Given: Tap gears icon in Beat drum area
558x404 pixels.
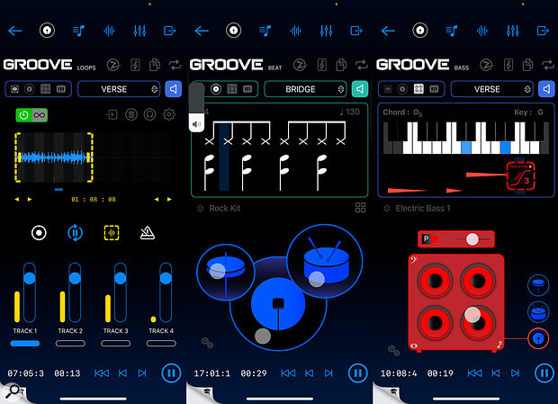Looking at the screenshot, I should [x=208, y=343].
